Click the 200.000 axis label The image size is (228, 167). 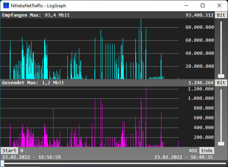pos(204,137)
